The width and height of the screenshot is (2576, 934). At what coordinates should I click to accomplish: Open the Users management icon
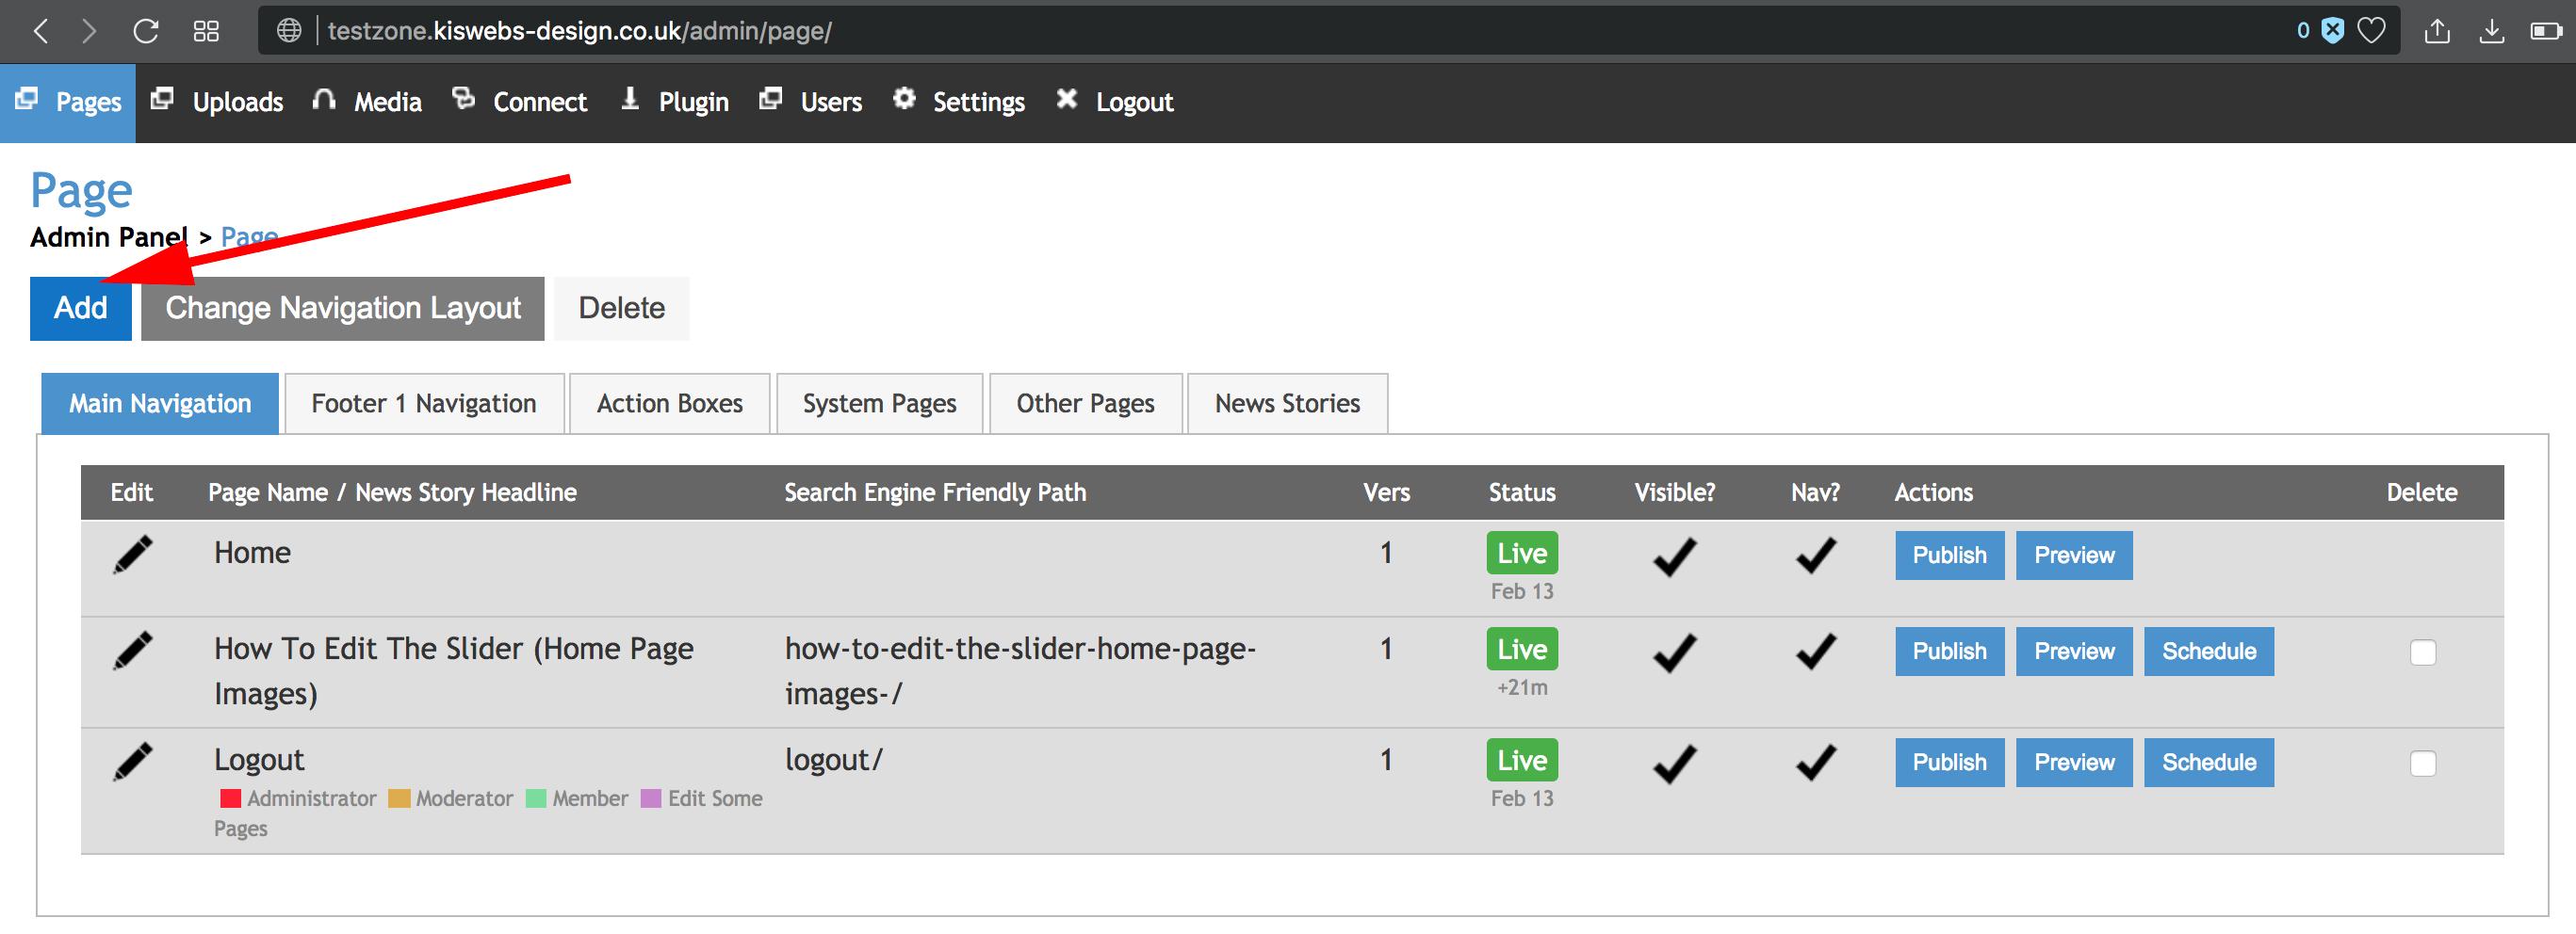click(770, 99)
